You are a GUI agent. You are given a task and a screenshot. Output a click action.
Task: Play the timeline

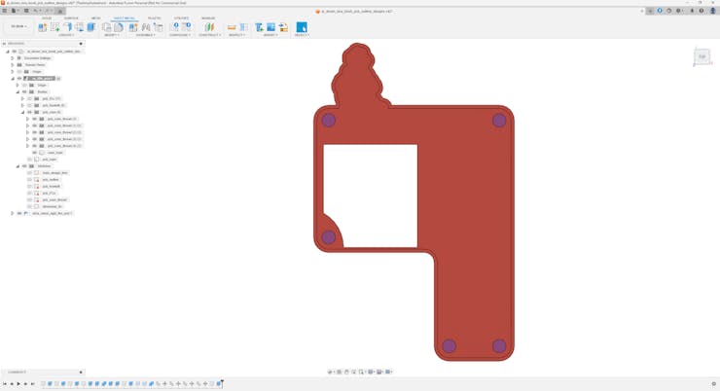click(18, 383)
